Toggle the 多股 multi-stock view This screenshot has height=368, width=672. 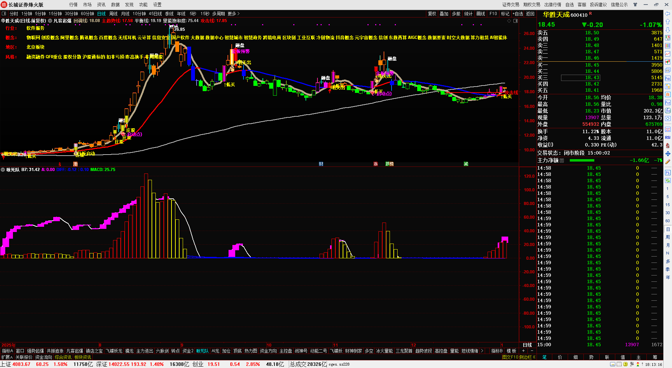[x=456, y=14]
